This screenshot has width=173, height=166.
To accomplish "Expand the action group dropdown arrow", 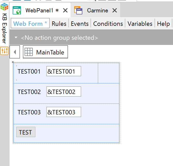I will [x=16, y=37].
